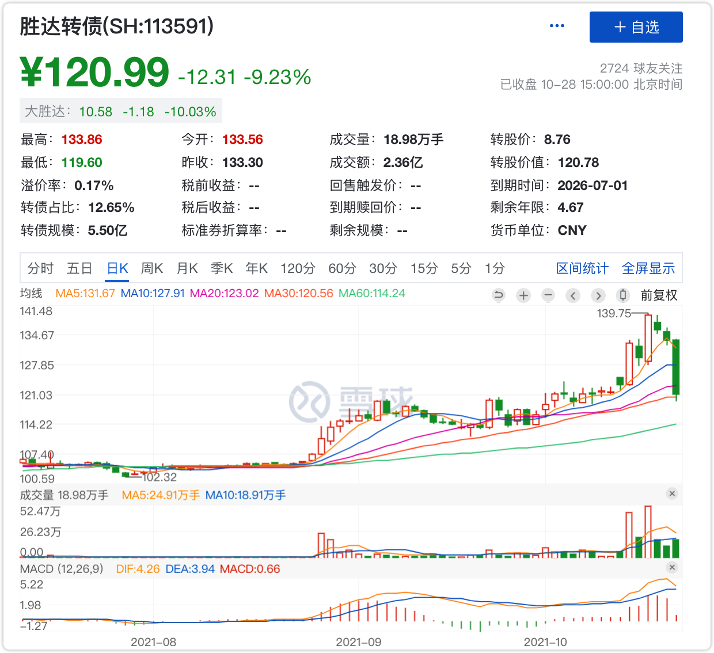Close the MACD indicator panel

671,567
